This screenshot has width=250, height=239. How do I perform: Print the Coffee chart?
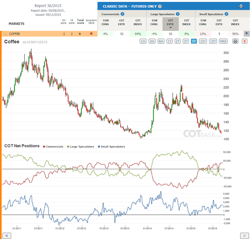pos(235,41)
